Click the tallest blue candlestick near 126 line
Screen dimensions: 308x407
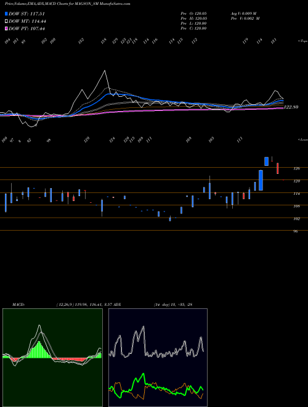(261, 181)
